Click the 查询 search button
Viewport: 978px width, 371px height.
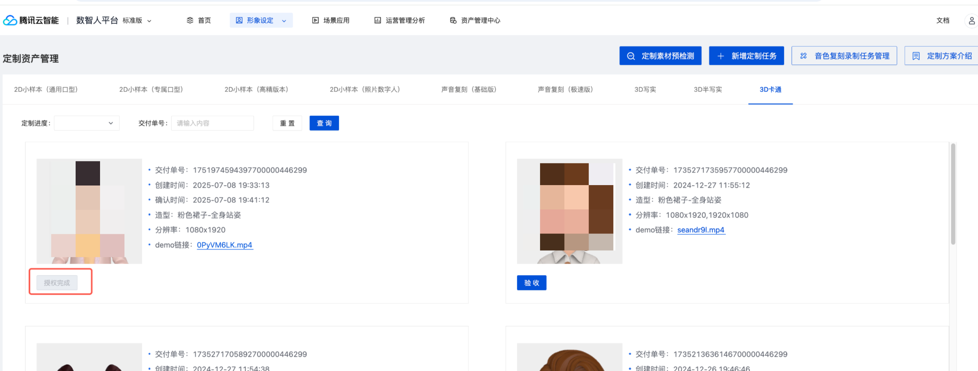[324, 123]
